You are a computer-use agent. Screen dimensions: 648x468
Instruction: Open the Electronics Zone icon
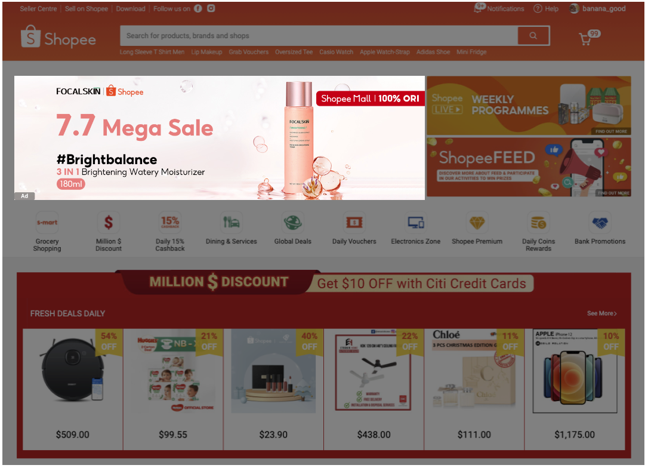[416, 223]
